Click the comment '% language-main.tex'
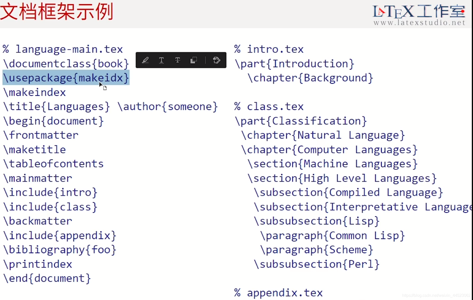The width and height of the screenshot is (473, 300). (63, 49)
